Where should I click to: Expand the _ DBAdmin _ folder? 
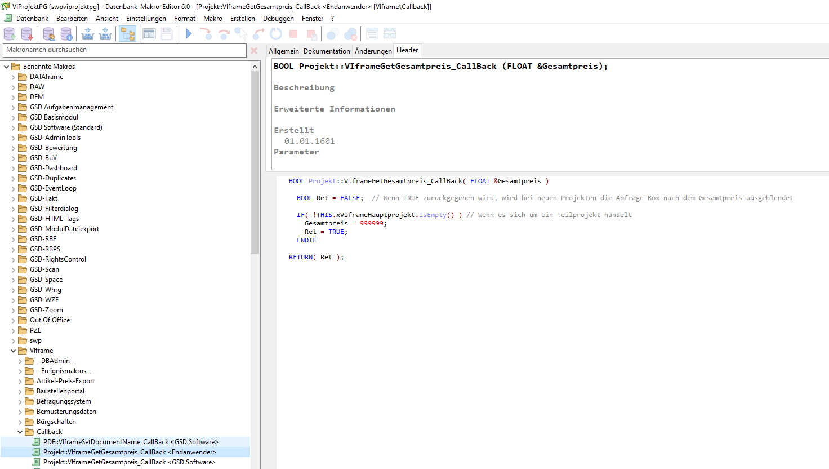pyautogui.click(x=20, y=361)
